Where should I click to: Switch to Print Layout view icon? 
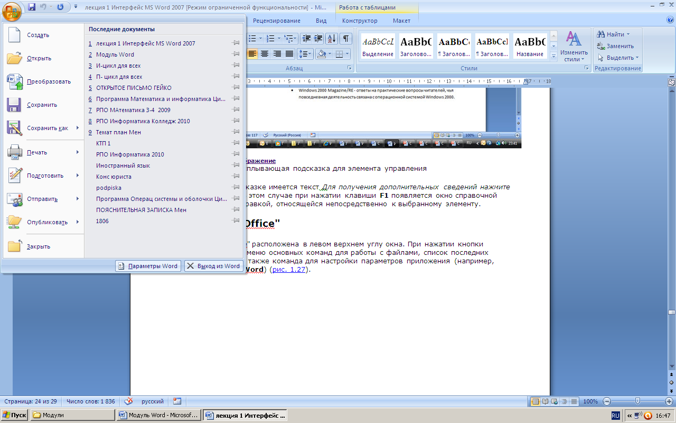(536, 401)
